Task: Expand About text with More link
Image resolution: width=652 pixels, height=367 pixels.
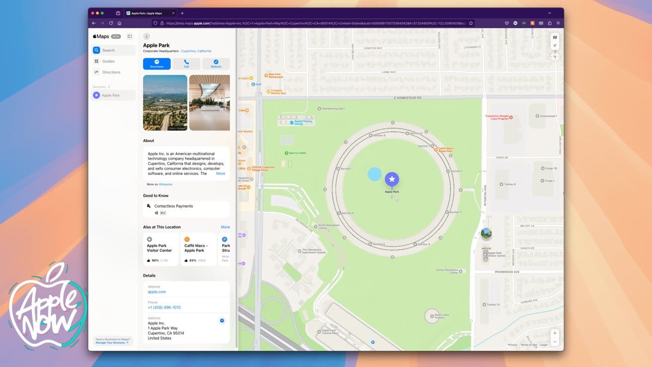Action: (x=221, y=174)
